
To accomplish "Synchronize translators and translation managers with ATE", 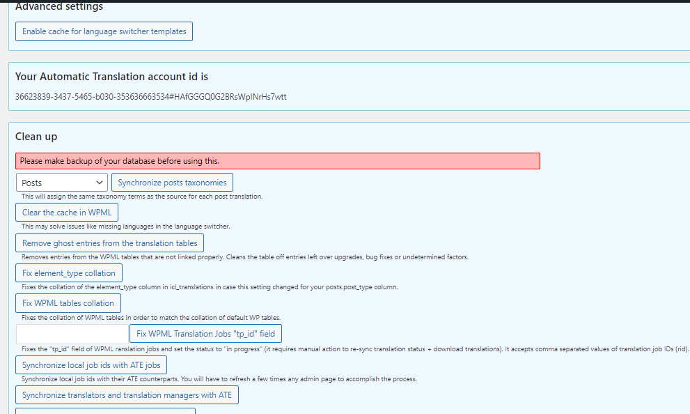I will (127, 395).
